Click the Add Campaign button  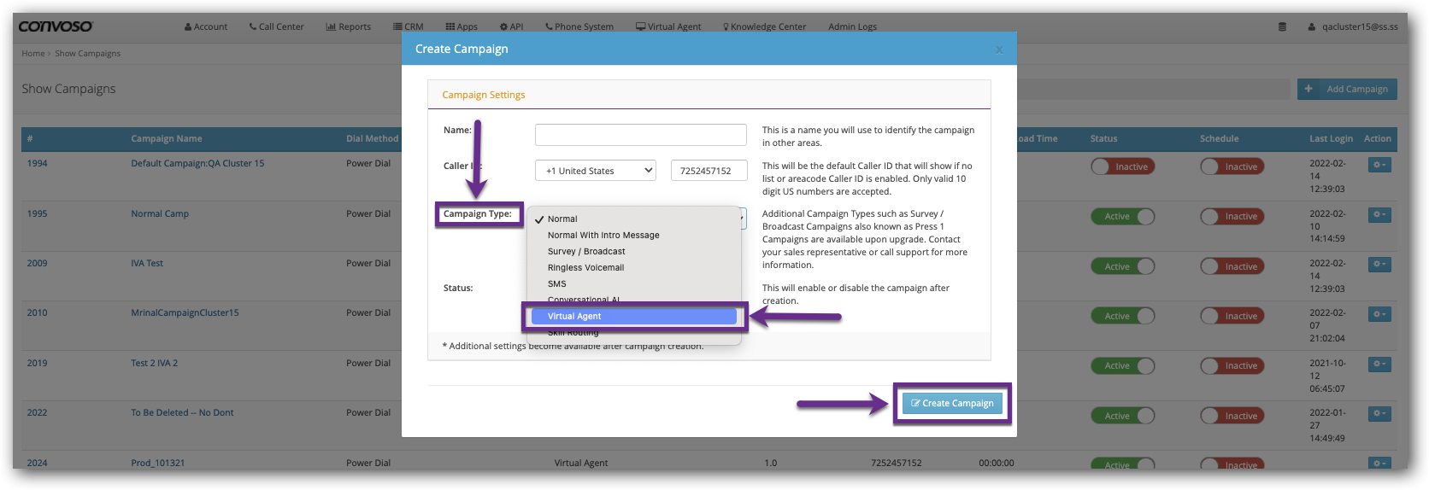coord(1347,89)
